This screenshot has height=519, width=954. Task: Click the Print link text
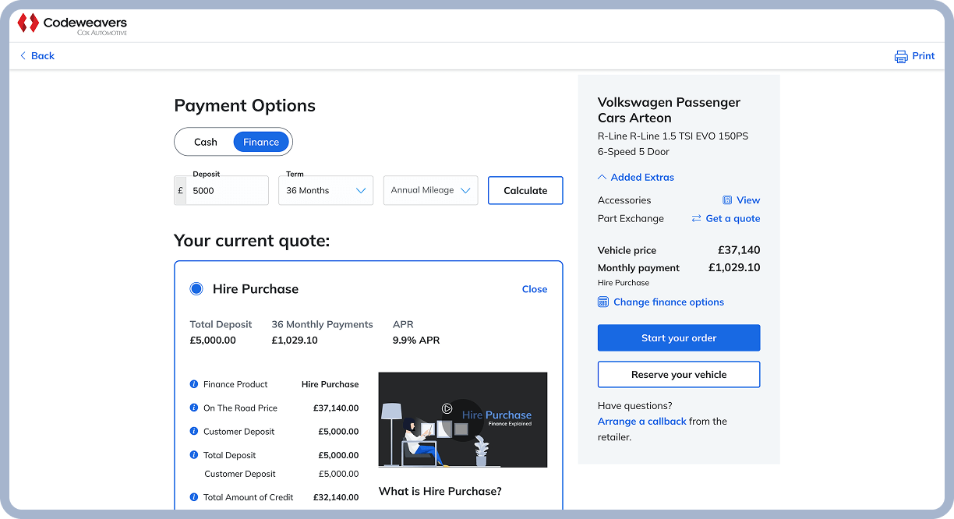click(x=924, y=56)
